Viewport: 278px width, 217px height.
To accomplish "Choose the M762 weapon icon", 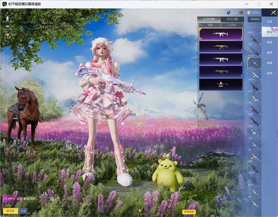I will (x=254, y=110).
